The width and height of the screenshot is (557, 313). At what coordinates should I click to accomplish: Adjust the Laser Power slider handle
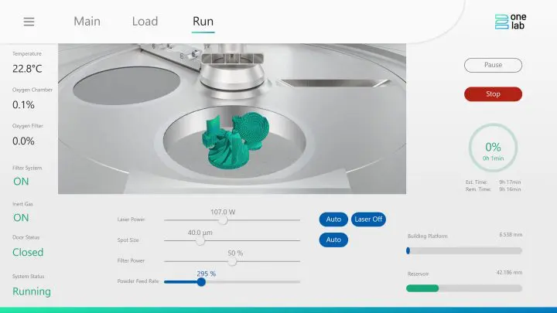tap(223, 219)
